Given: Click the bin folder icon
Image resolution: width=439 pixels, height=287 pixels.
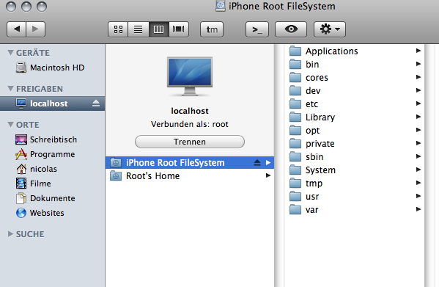Looking at the screenshot, I should pyautogui.click(x=295, y=64).
